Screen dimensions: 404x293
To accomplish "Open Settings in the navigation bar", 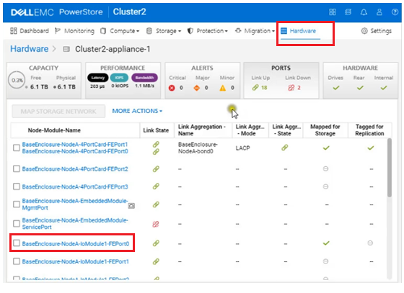I will [376, 31].
